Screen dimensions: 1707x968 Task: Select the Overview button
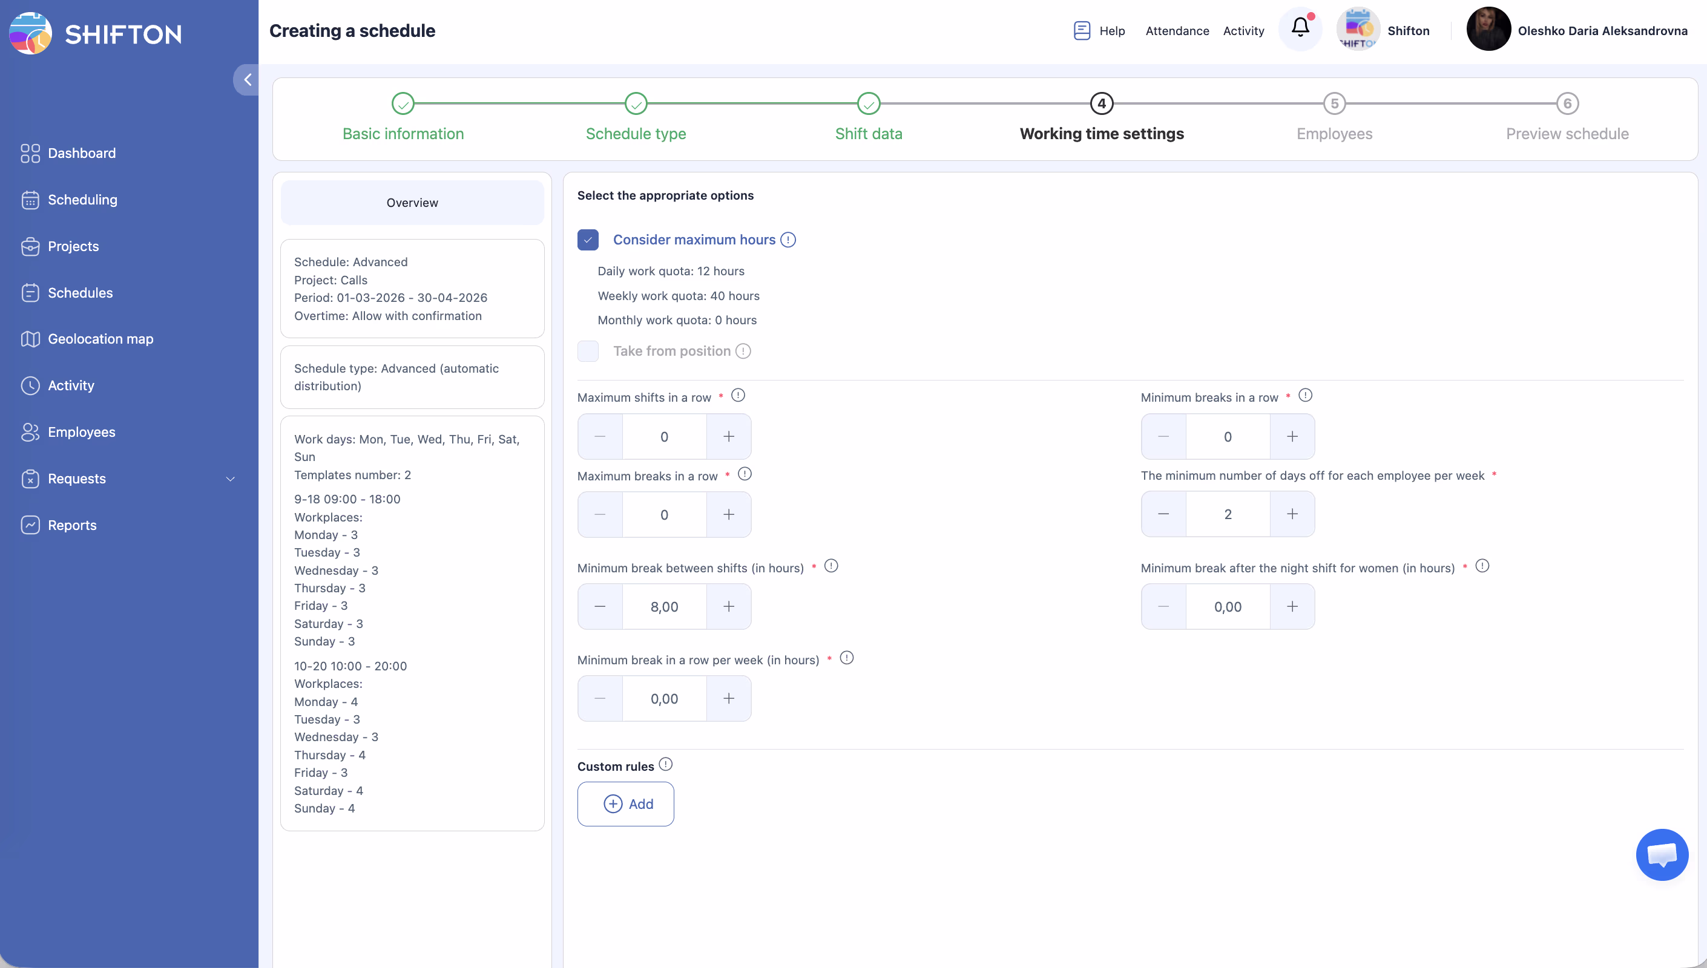412,203
